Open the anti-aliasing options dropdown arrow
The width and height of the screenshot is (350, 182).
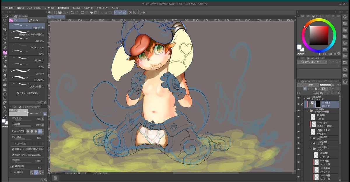[x=43, y=132]
